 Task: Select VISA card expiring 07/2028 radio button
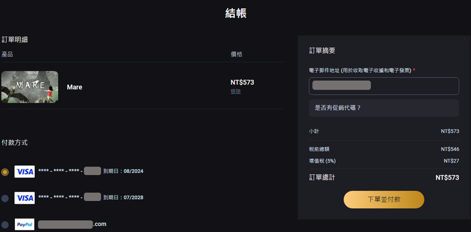point(5,198)
